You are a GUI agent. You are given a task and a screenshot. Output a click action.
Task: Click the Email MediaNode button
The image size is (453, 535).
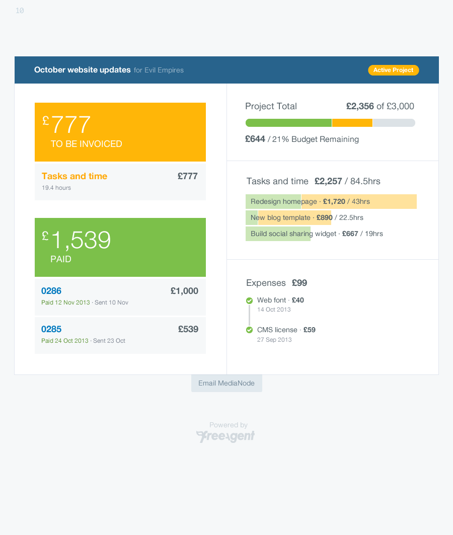pos(226,383)
